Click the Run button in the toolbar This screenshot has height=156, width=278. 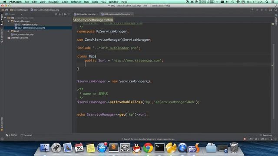257,10
